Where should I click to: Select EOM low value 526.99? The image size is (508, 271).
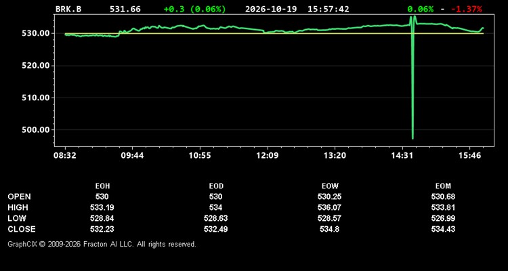(x=443, y=218)
